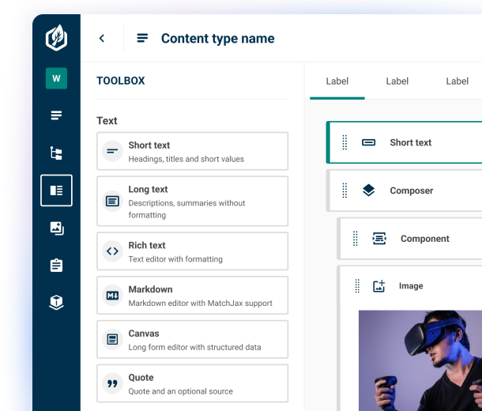This screenshot has height=411, width=482.
Task: Click 'Text editor with formatting' description
Action: pos(175,259)
